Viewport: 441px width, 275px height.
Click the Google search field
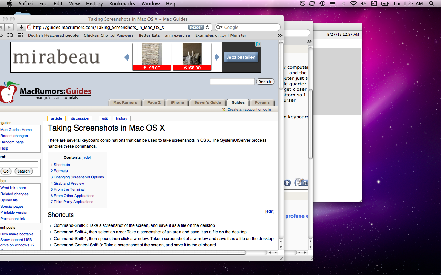tap(248, 27)
